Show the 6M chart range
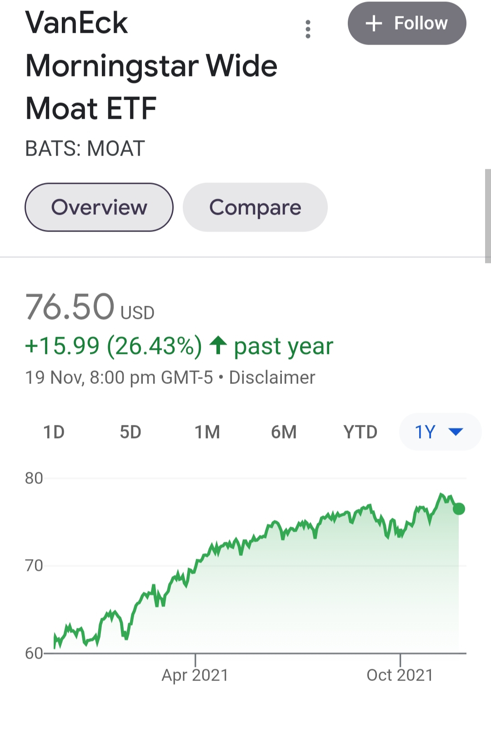 pos(284,432)
